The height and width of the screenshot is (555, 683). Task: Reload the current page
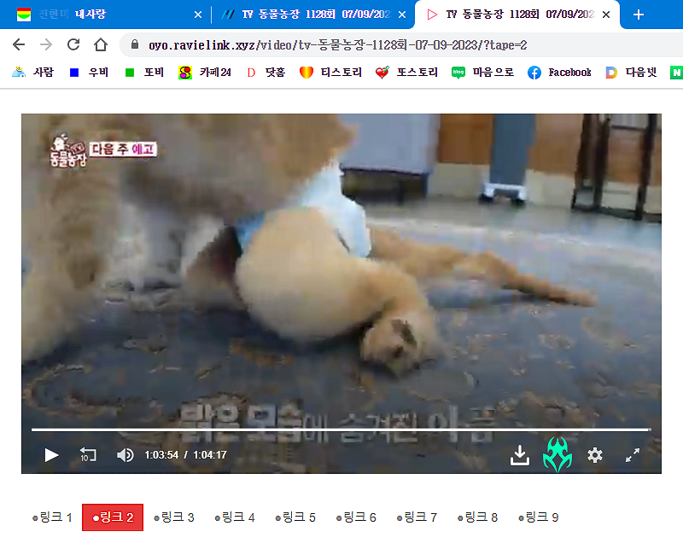(x=73, y=44)
